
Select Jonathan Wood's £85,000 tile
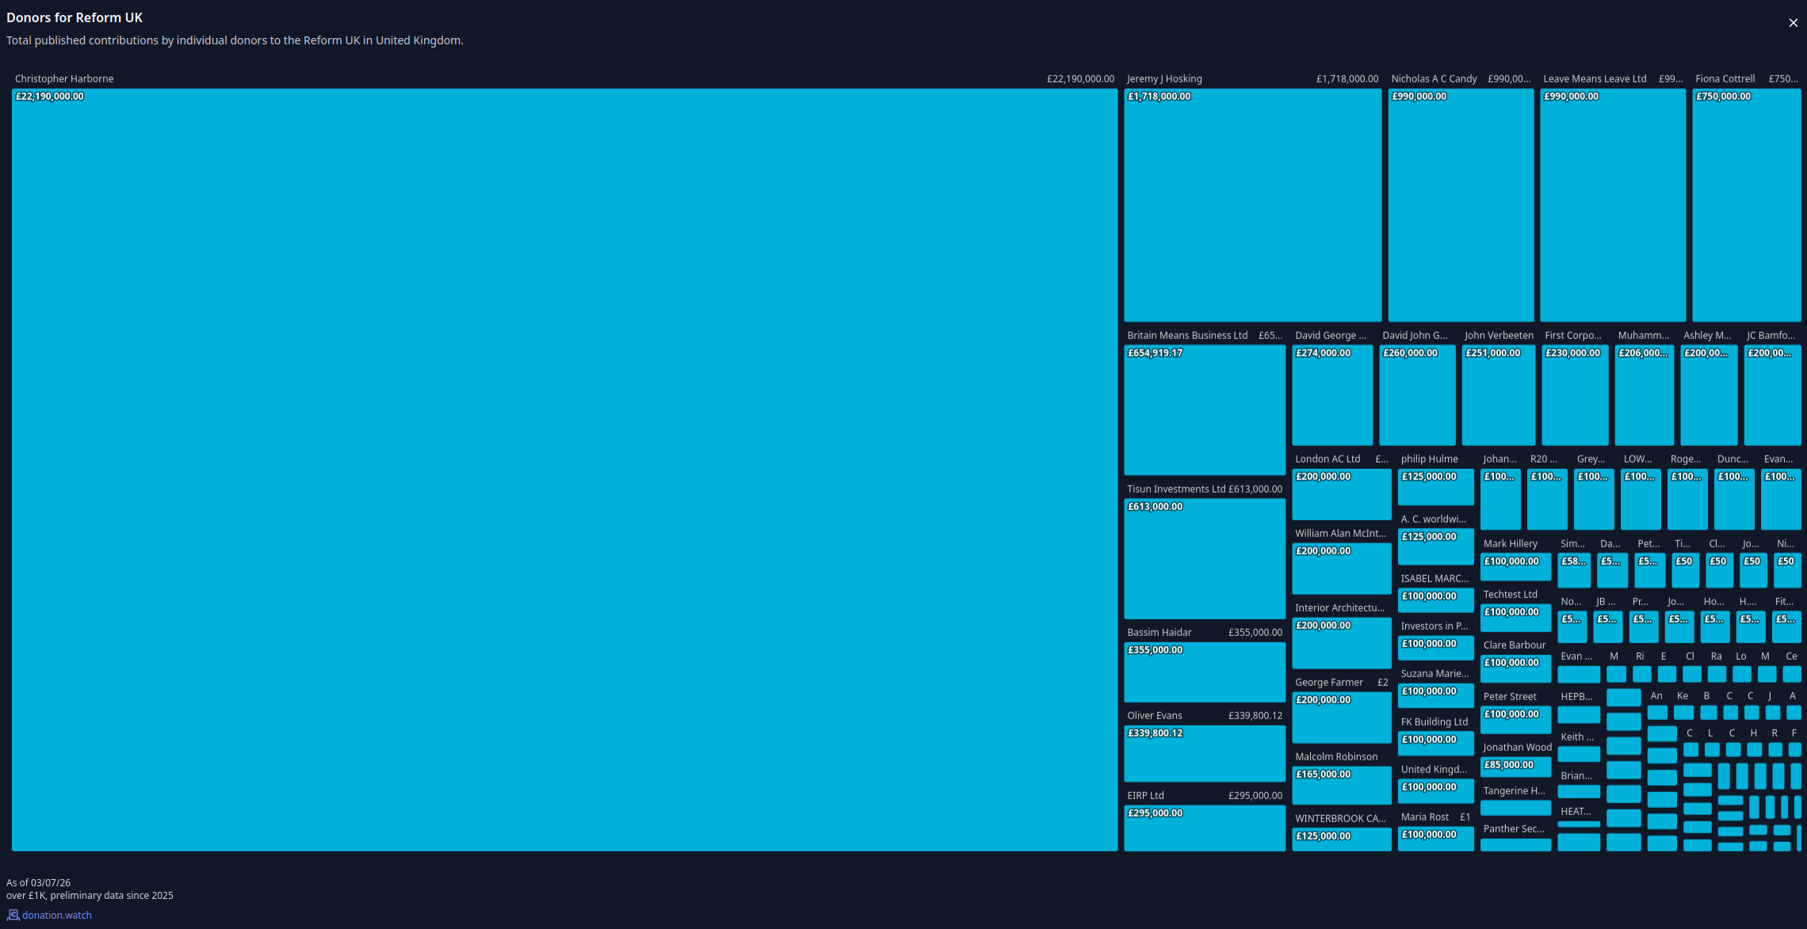pyautogui.click(x=1515, y=767)
